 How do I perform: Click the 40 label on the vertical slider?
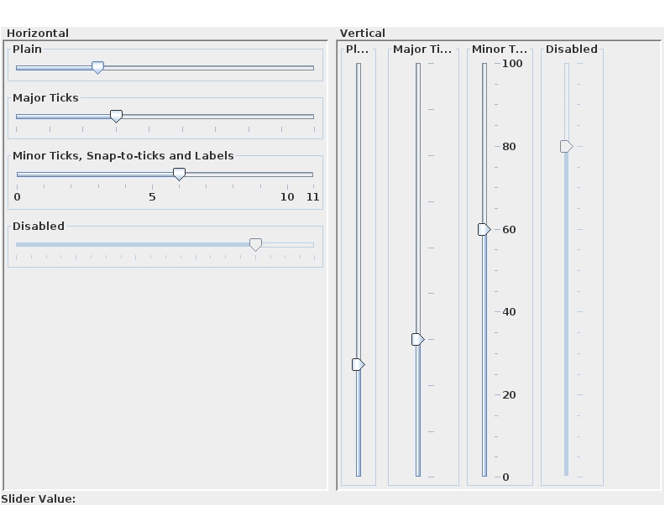tap(509, 312)
